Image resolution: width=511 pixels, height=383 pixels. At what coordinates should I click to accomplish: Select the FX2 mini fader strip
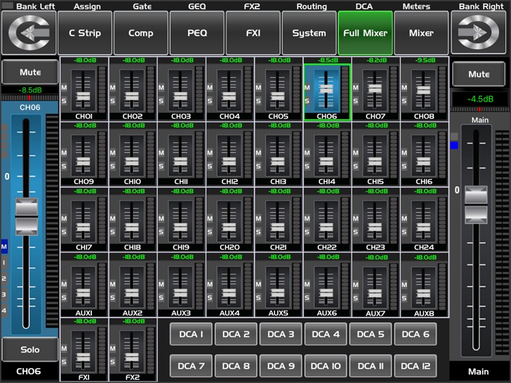point(133,350)
